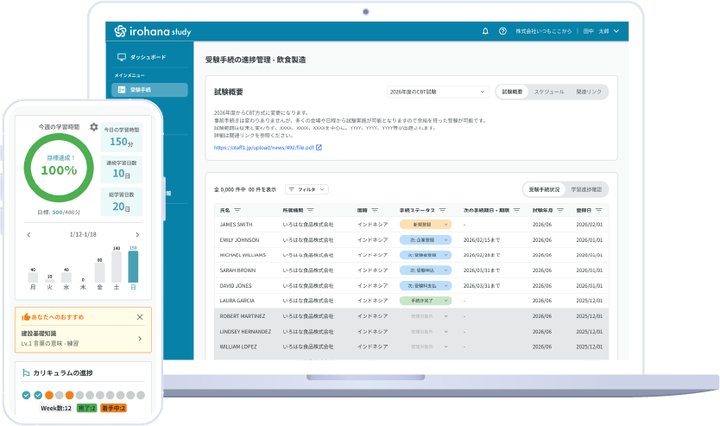Open the 受験手続 sidebar menu item

coord(149,90)
